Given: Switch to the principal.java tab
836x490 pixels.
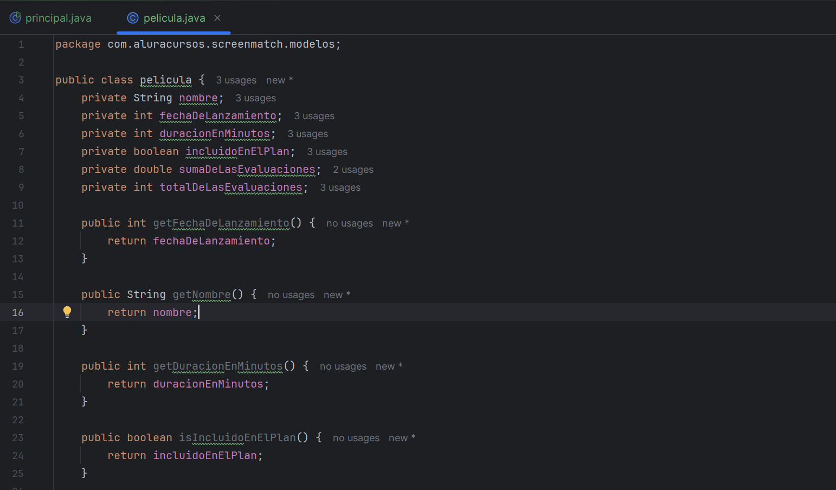Looking at the screenshot, I should tap(50, 18).
